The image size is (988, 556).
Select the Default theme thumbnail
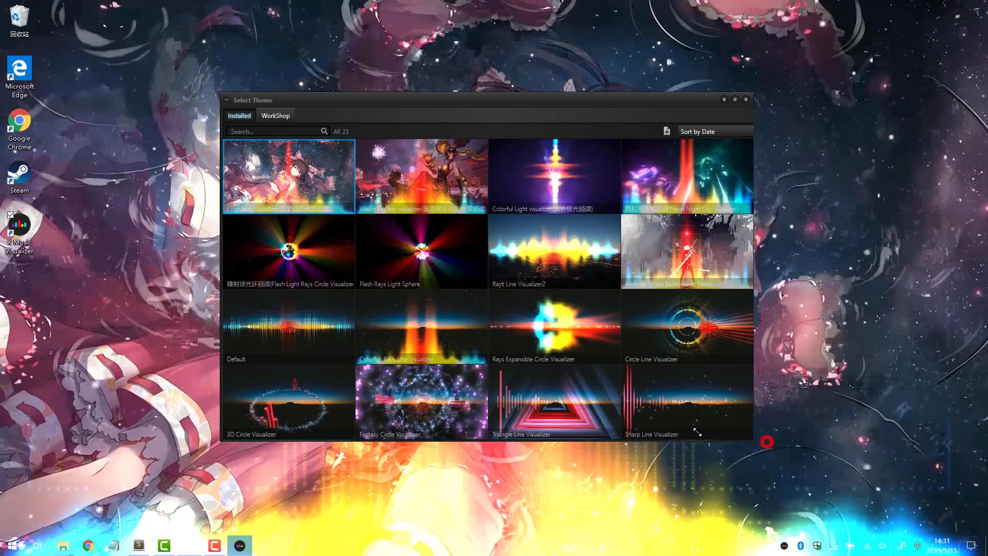tap(289, 326)
